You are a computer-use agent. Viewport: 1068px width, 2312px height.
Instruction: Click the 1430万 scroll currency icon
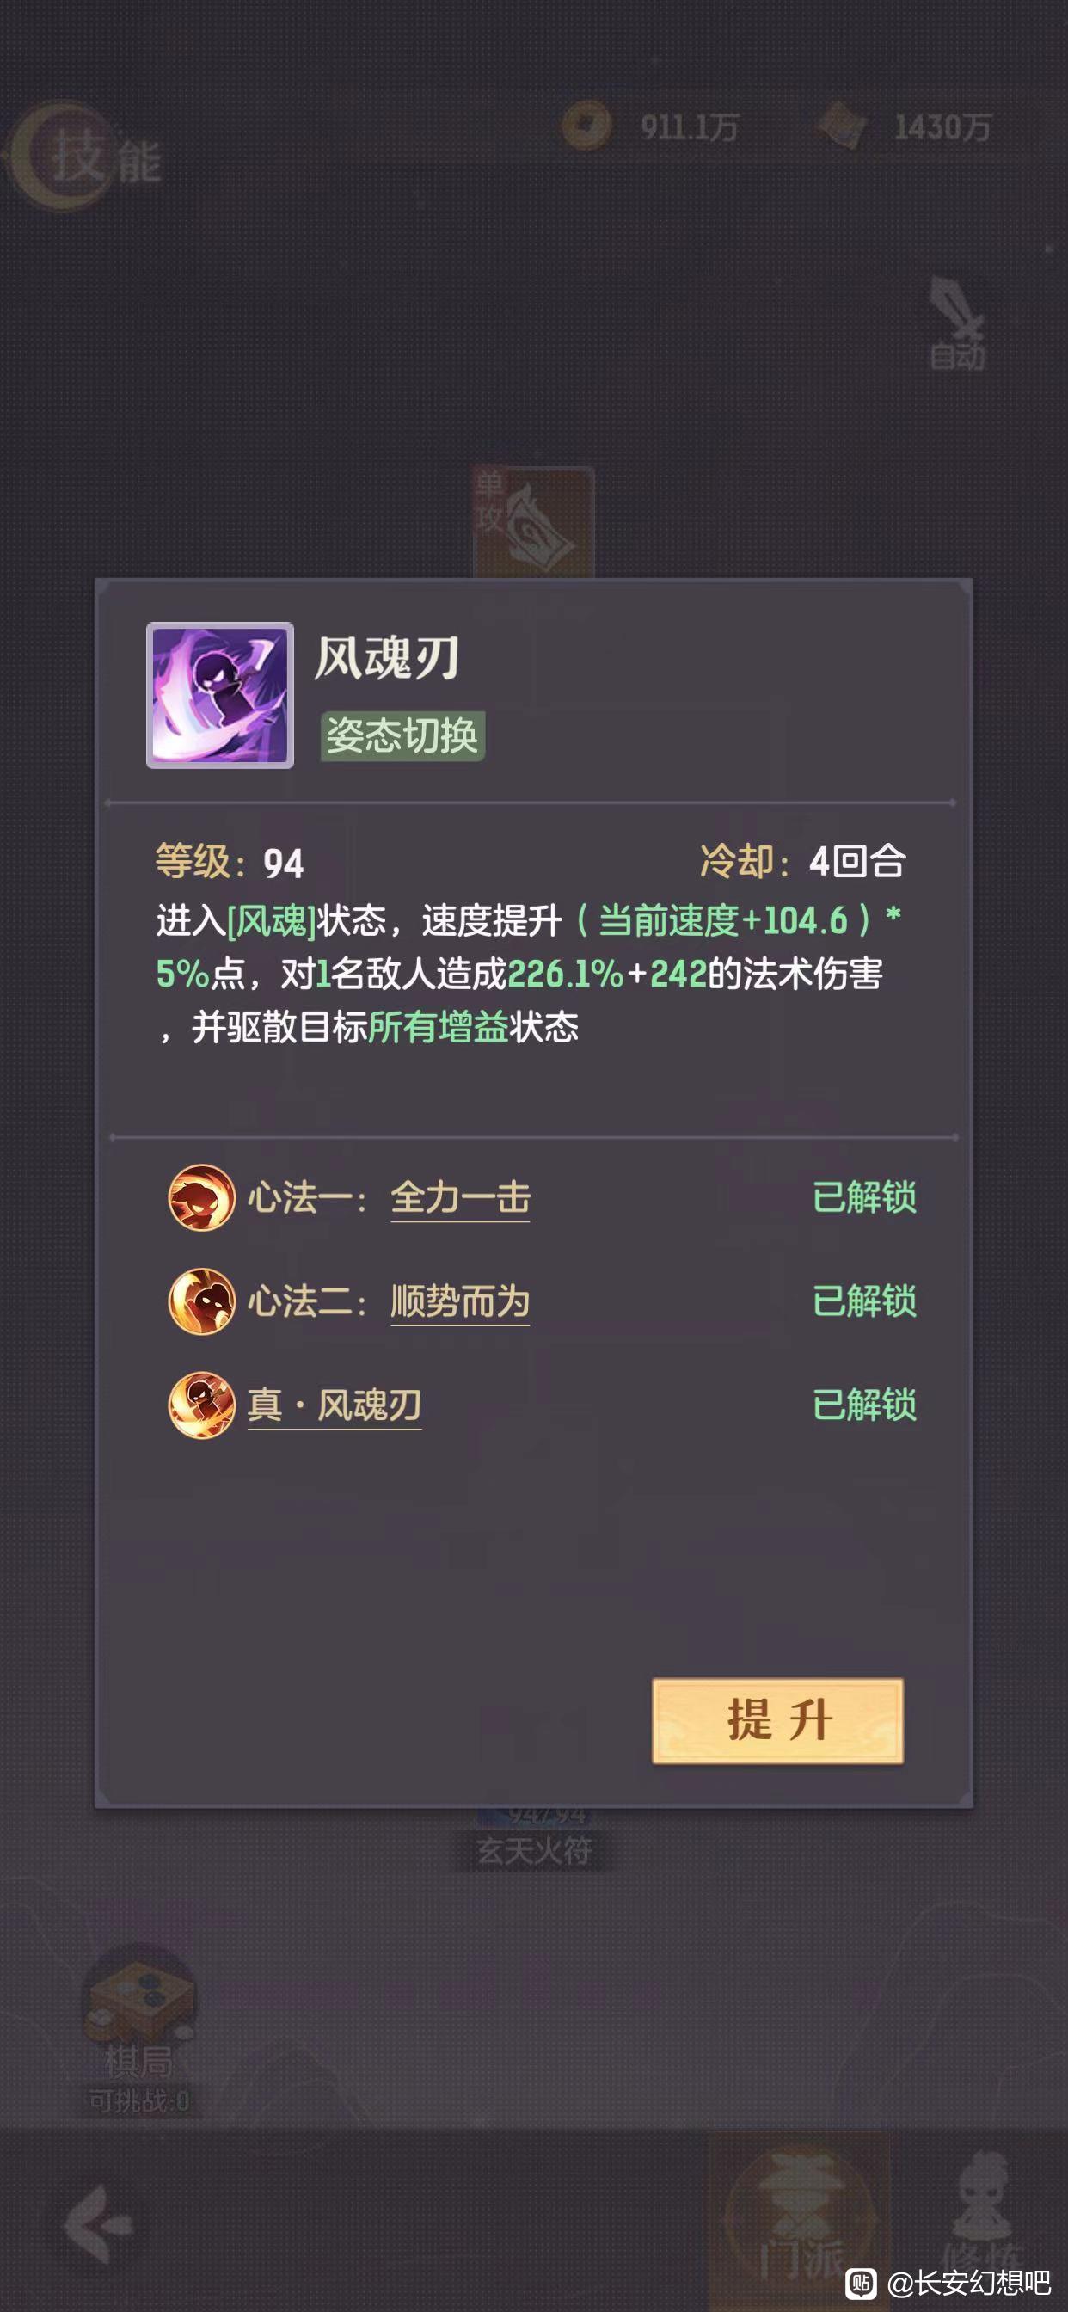841,126
